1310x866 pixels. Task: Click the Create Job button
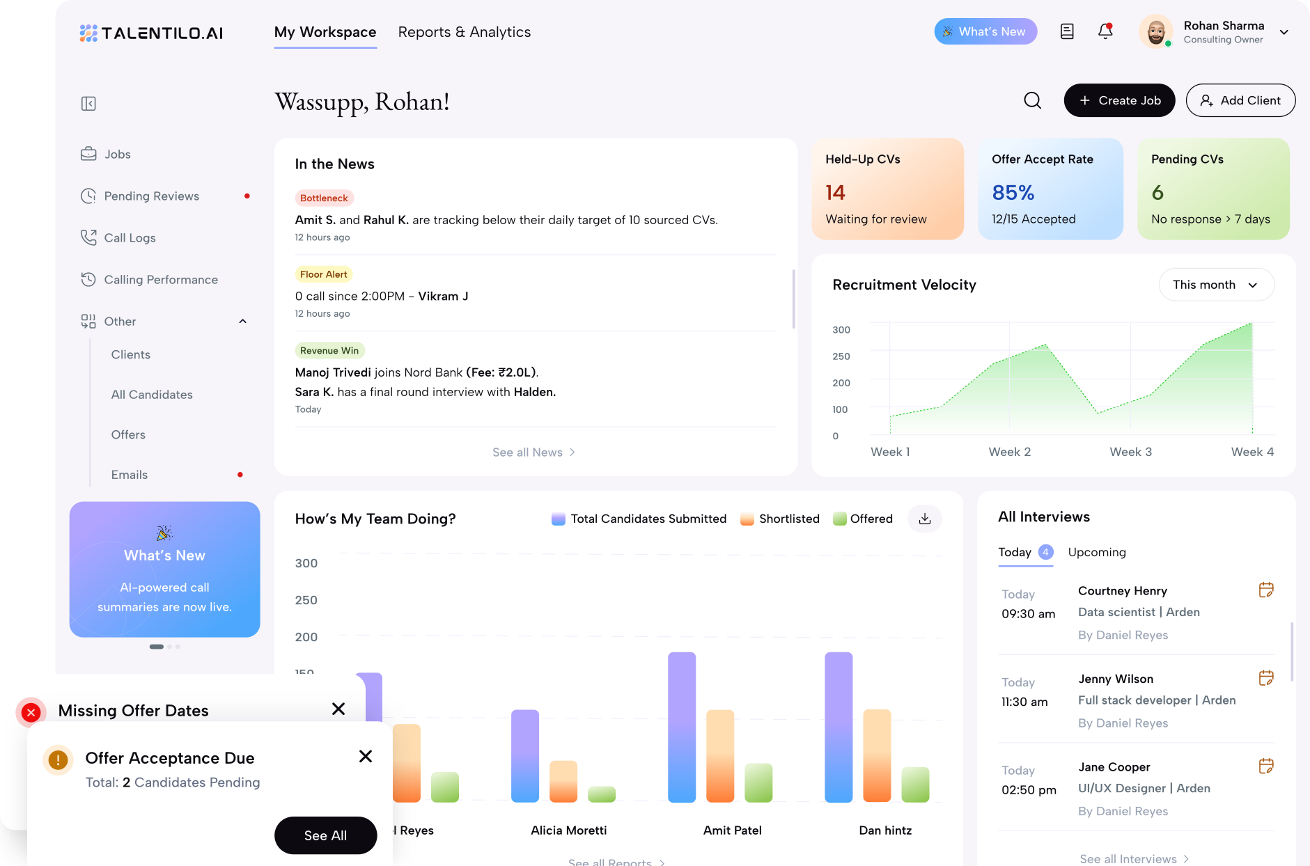(x=1119, y=100)
